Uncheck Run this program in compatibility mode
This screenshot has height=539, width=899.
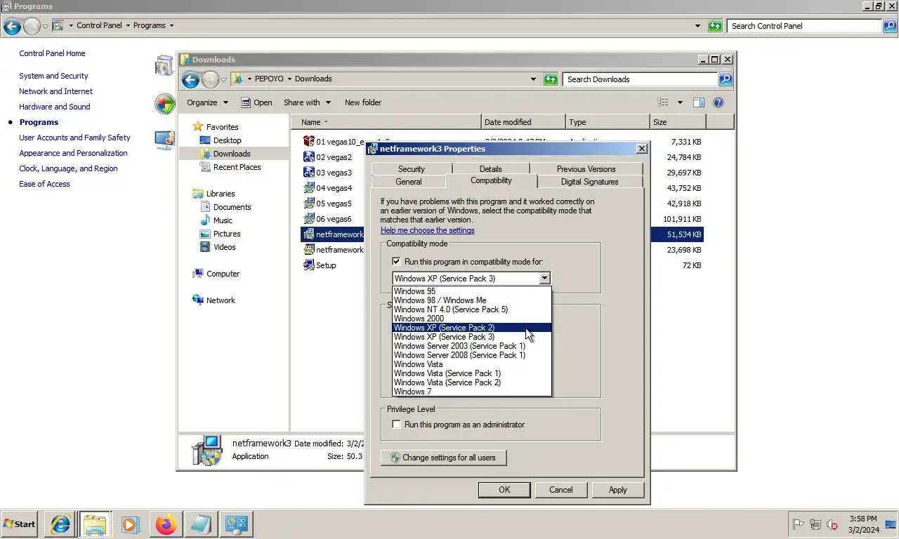click(397, 262)
